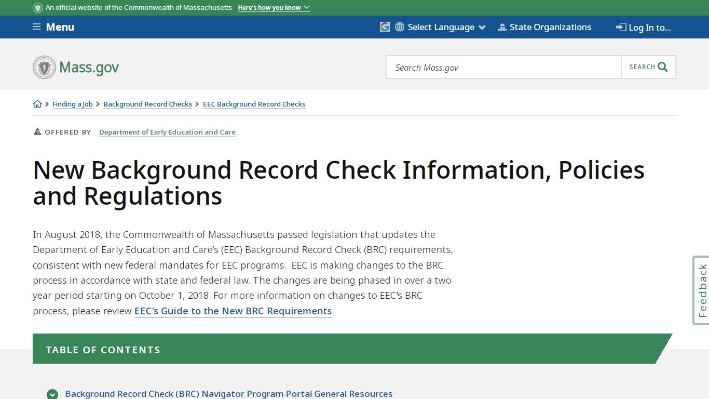Click the globe icon beside Select Language
709x399 pixels.
[400, 27]
